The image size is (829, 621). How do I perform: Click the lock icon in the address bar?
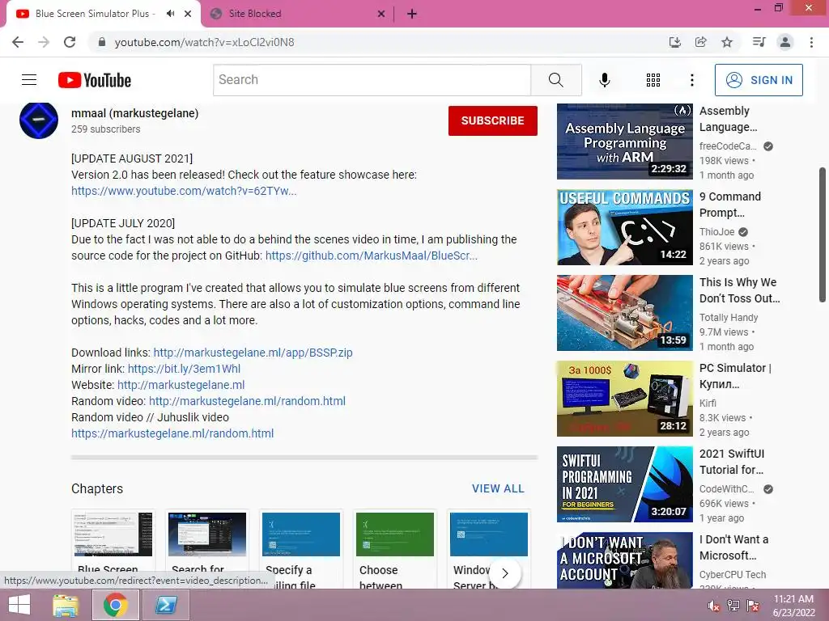(x=102, y=42)
